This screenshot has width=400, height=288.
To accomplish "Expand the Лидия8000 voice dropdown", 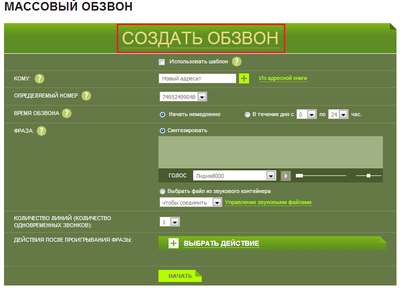I will pos(271,176).
